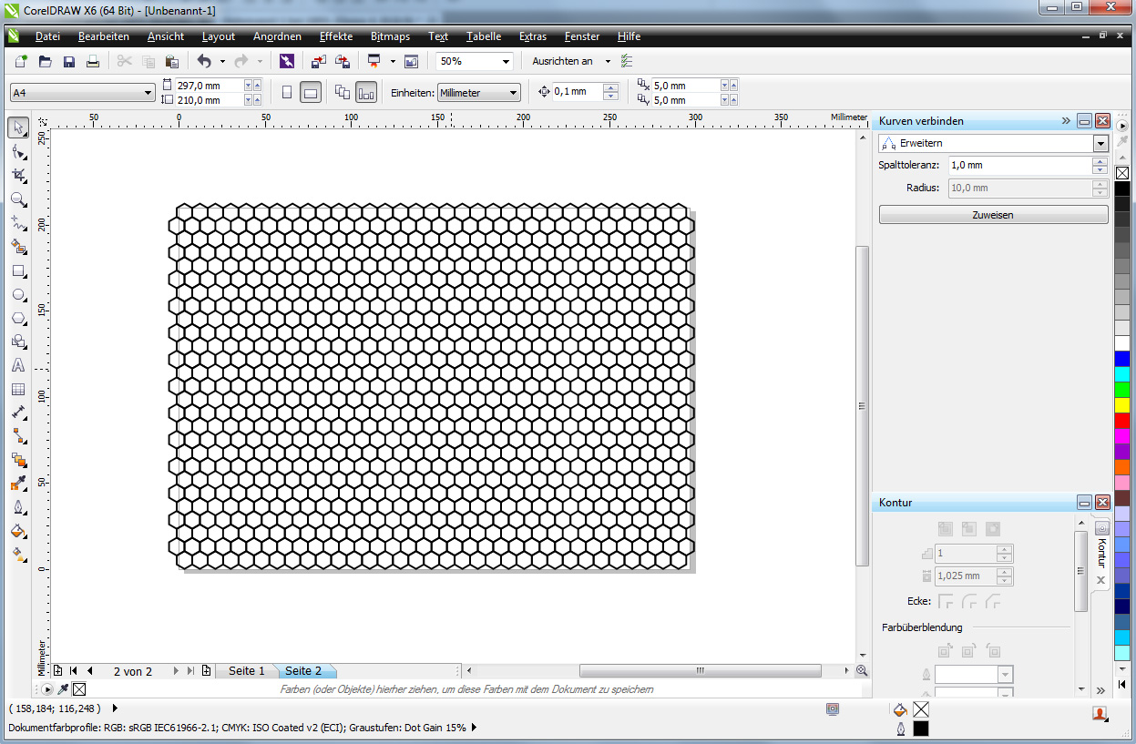Toggle apply layout to all pages
Viewport: 1136px width, 744px height.
click(343, 92)
